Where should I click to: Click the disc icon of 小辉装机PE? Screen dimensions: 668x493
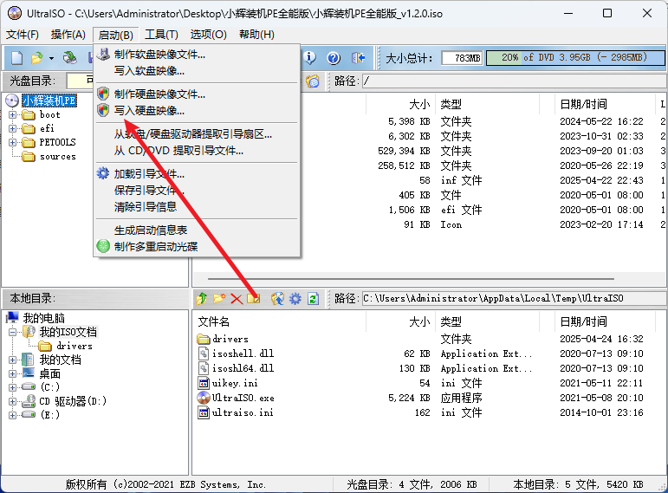click(x=12, y=101)
